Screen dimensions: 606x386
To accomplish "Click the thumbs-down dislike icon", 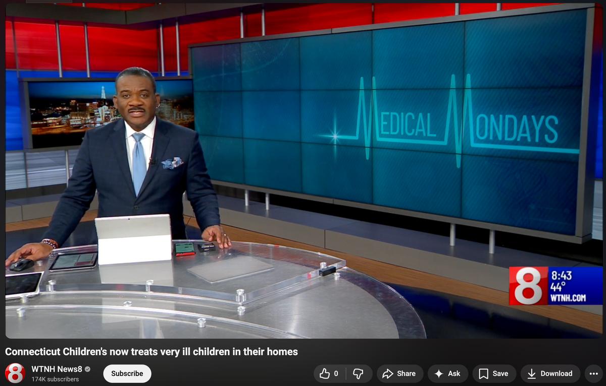I will (359, 373).
